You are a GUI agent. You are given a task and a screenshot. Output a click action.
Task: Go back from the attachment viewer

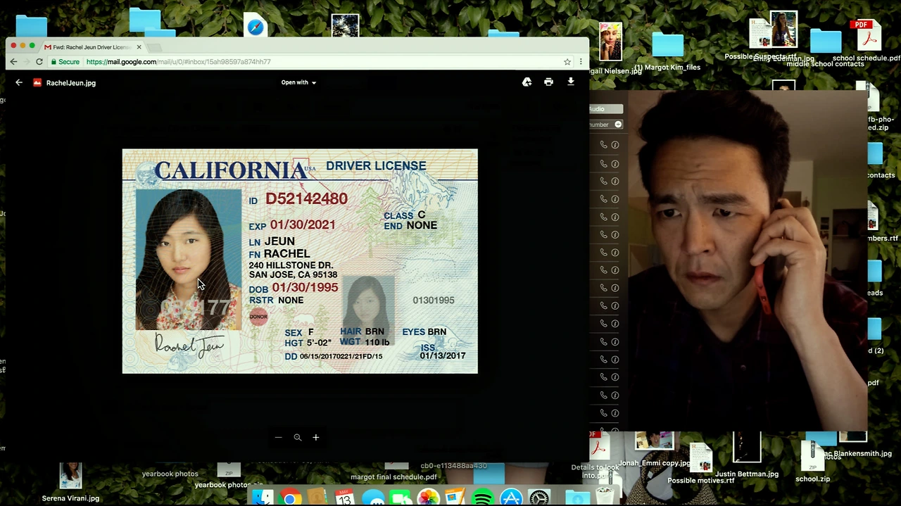tap(19, 82)
